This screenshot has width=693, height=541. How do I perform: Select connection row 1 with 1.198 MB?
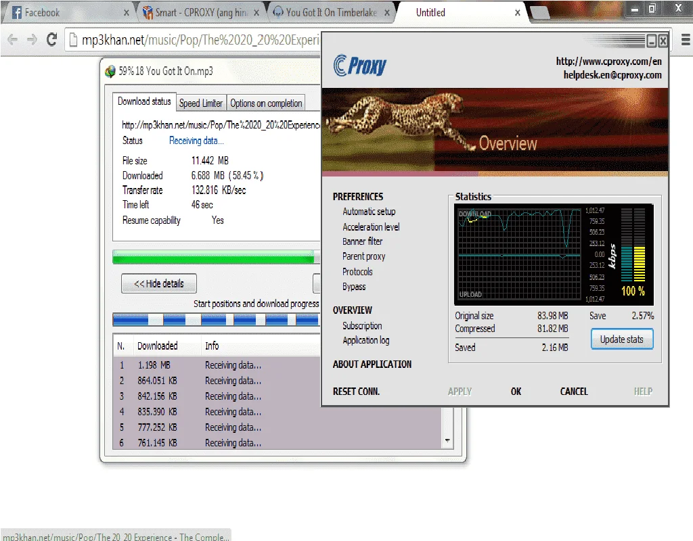217,365
